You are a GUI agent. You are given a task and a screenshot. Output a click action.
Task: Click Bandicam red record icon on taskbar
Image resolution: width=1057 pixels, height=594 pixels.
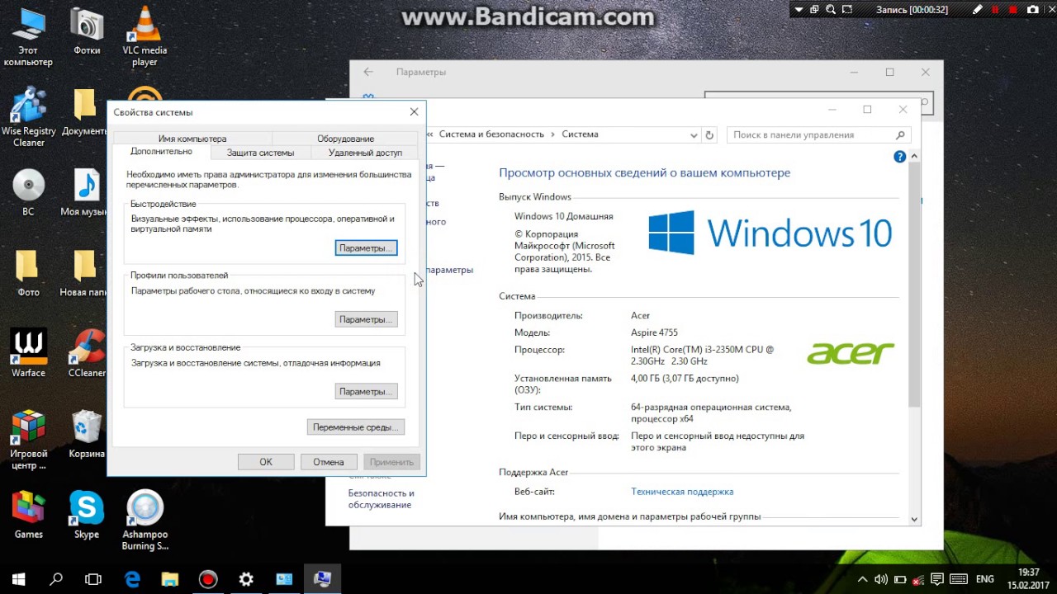(208, 579)
